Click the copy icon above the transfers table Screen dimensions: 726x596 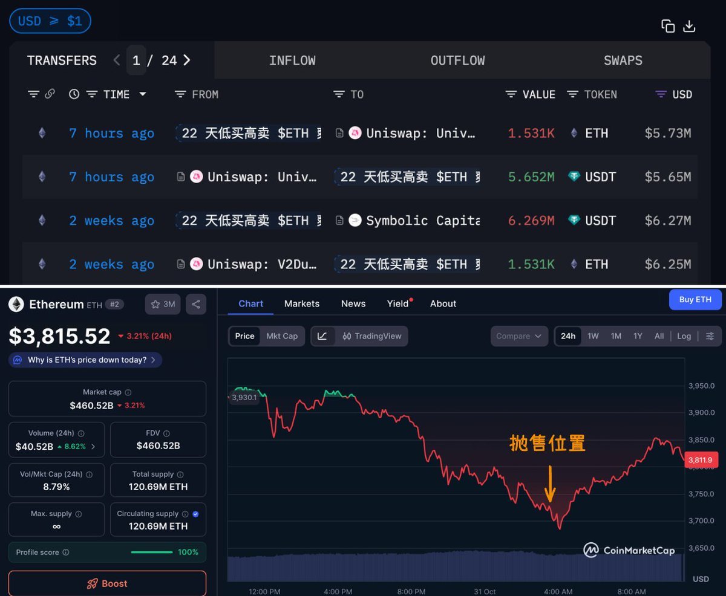click(668, 26)
